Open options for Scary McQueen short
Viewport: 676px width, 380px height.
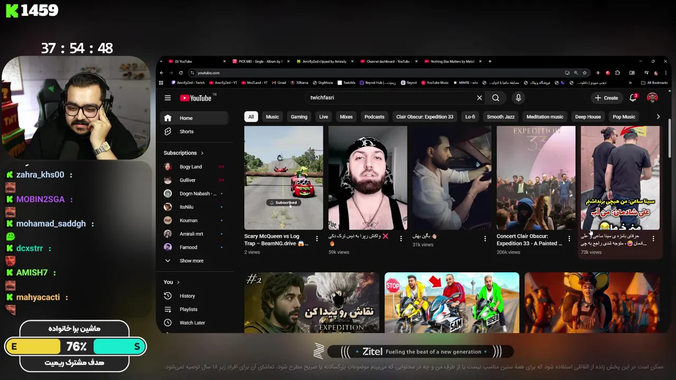click(x=317, y=239)
